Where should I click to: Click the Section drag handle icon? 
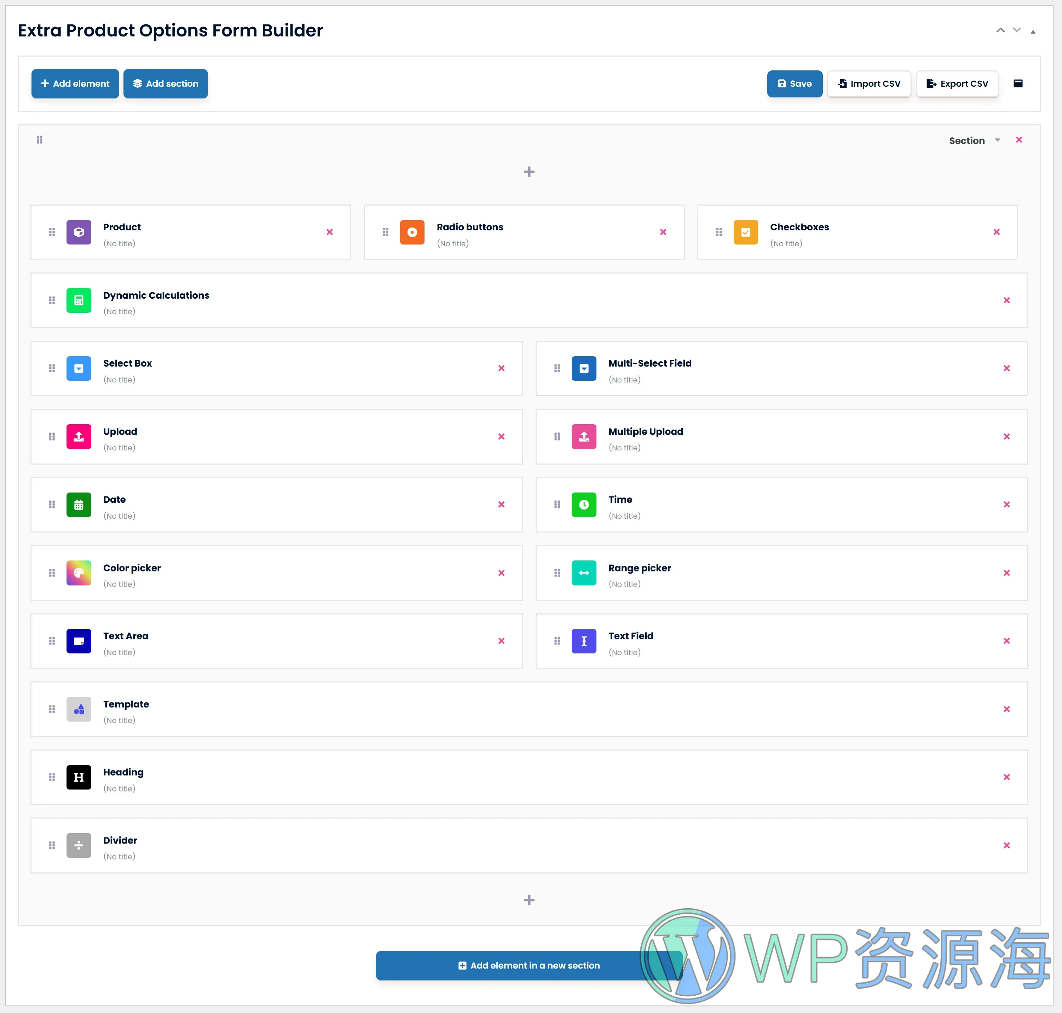coord(39,140)
